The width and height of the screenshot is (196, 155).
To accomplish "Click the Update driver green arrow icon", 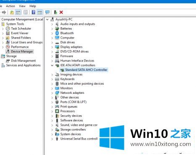I will click(x=55, y=12).
